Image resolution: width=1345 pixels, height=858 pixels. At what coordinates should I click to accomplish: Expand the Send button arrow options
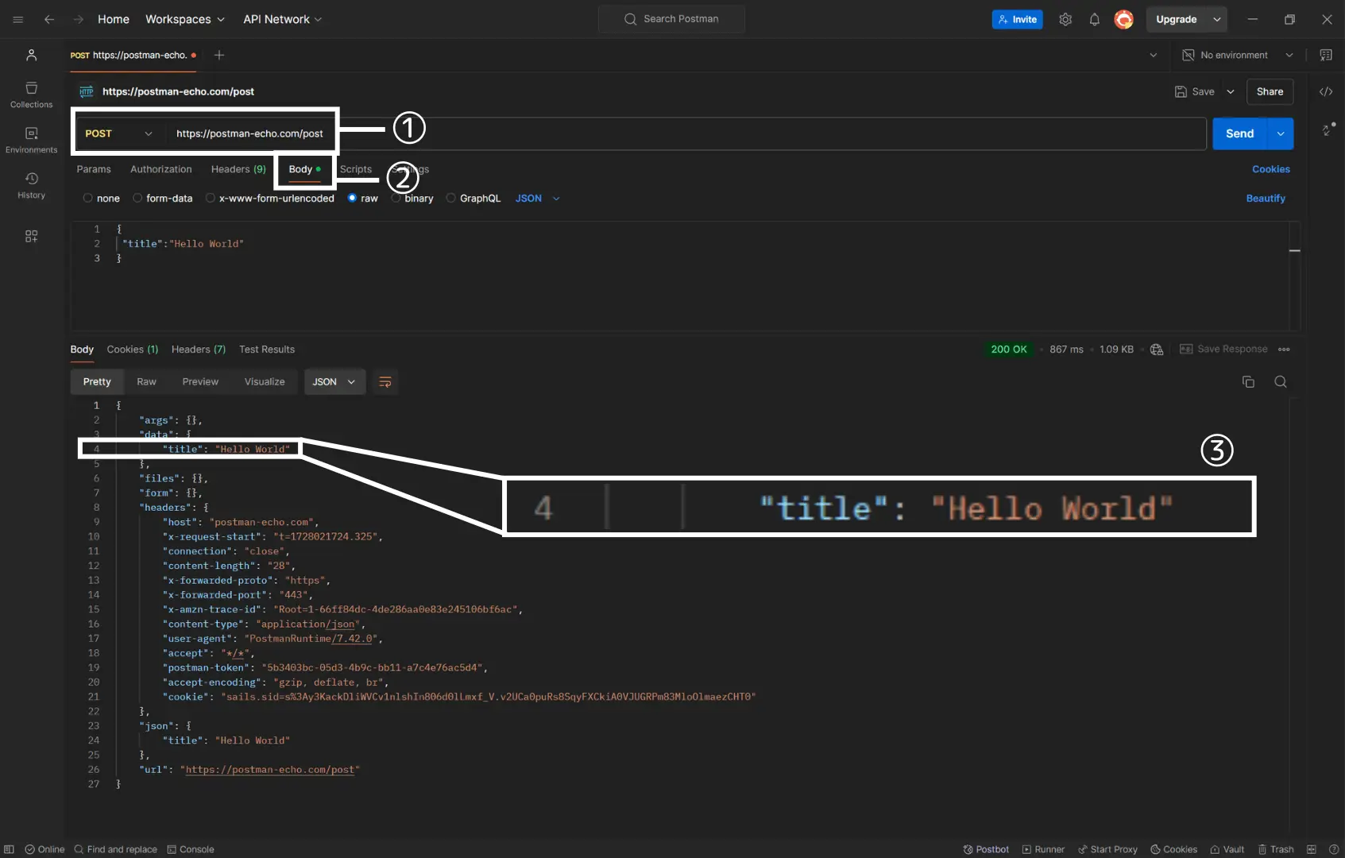[1281, 133]
